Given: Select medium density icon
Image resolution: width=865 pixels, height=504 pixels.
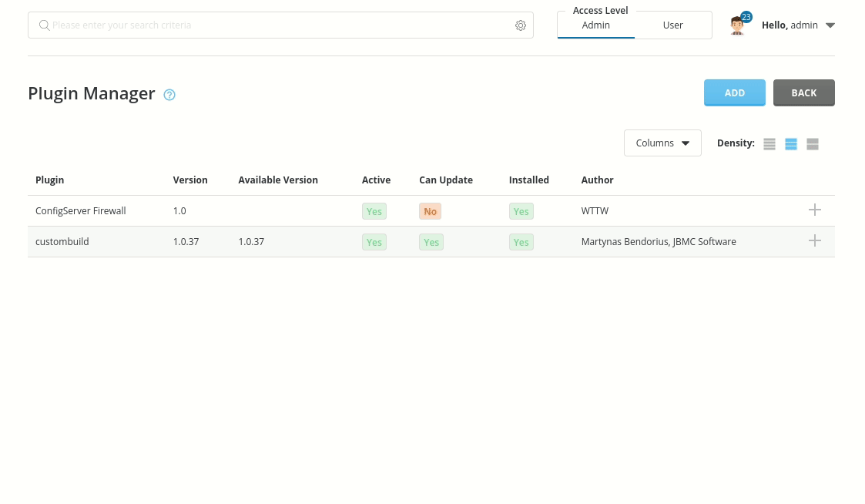Looking at the screenshot, I should (791, 144).
